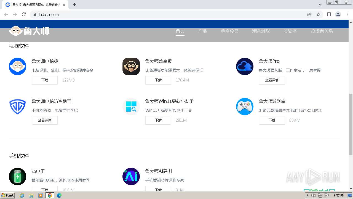View details of 鲁大师电脑防盗助手
The height and width of the screenshot is (199, 353).
[x=45, y=120]
